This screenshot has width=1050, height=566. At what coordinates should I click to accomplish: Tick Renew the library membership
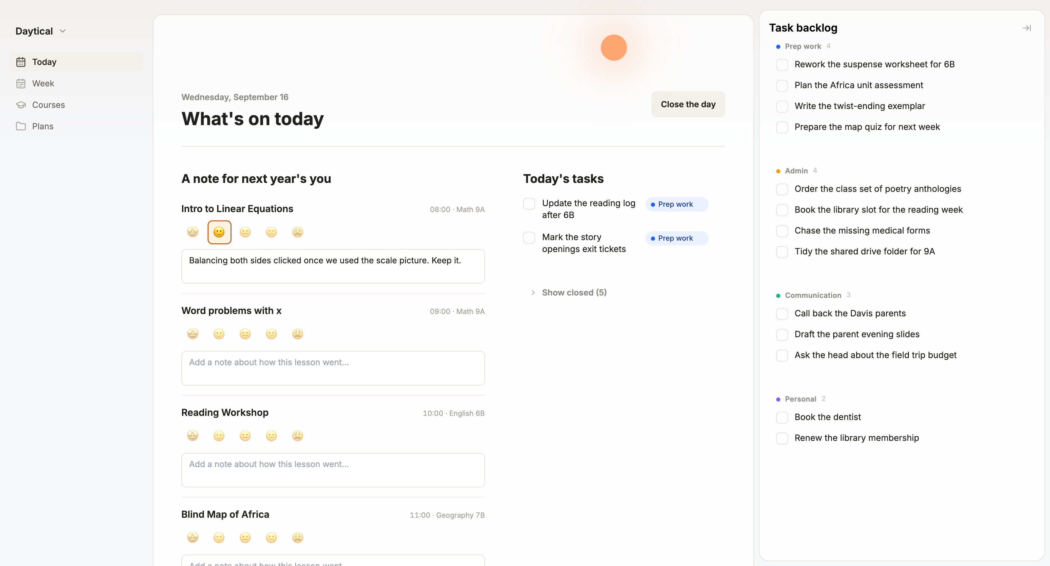782,438
